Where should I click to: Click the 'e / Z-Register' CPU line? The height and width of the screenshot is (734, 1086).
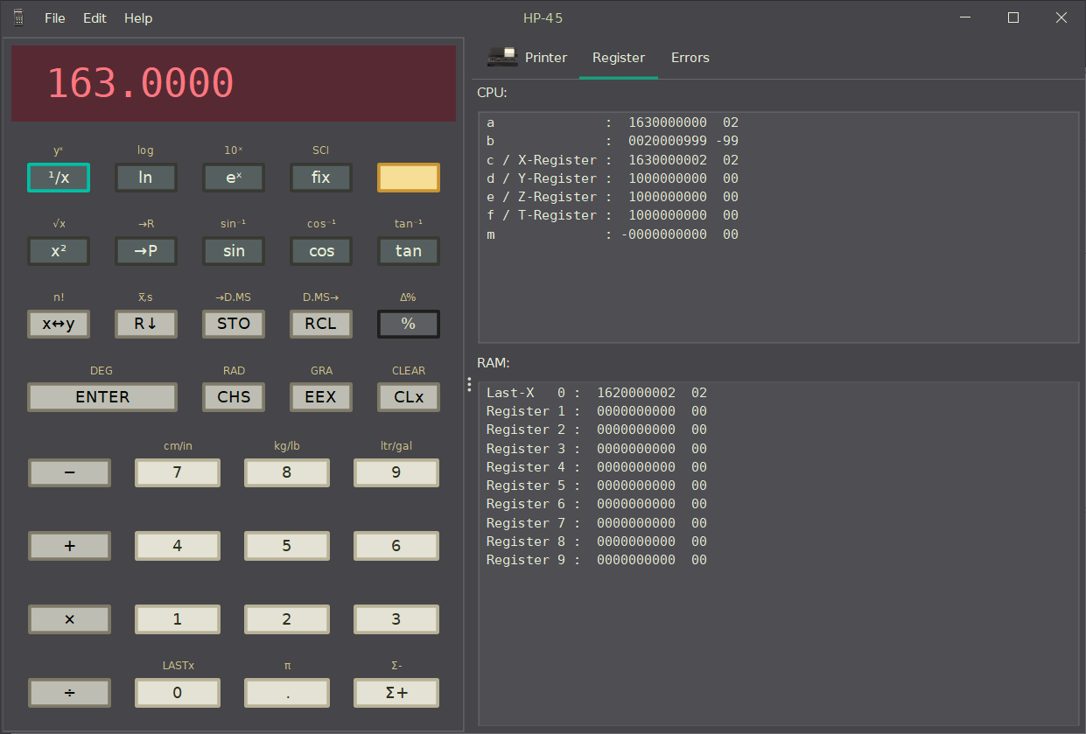pyautogui.click(x=613, y=197)
